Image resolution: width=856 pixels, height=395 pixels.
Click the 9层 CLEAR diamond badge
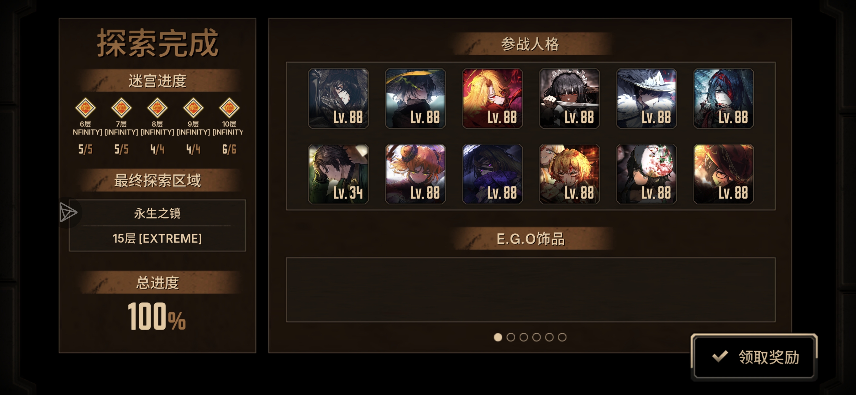[193, 108]
